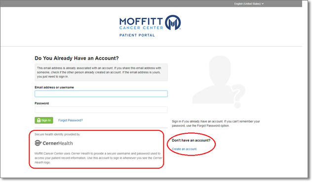Open the Forgot Password? link
313x182 pixels.
click(71, 121)
